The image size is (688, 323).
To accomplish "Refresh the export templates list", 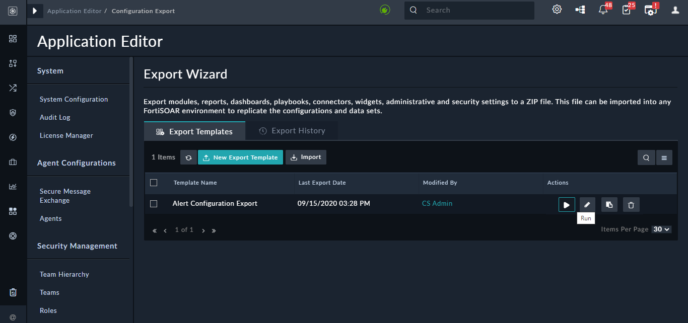I will tap(188, 157).
